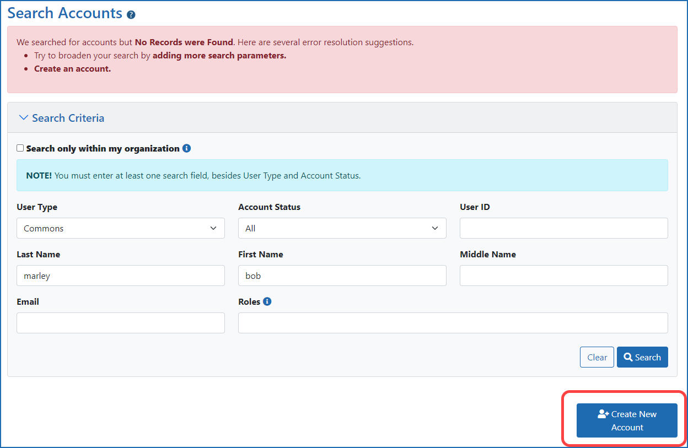Click the 'No Records were Found' text
The width and height of the screenshot is (688, 448).
185,42
